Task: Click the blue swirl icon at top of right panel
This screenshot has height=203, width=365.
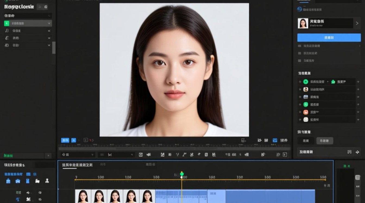Action: coord(300,9)
